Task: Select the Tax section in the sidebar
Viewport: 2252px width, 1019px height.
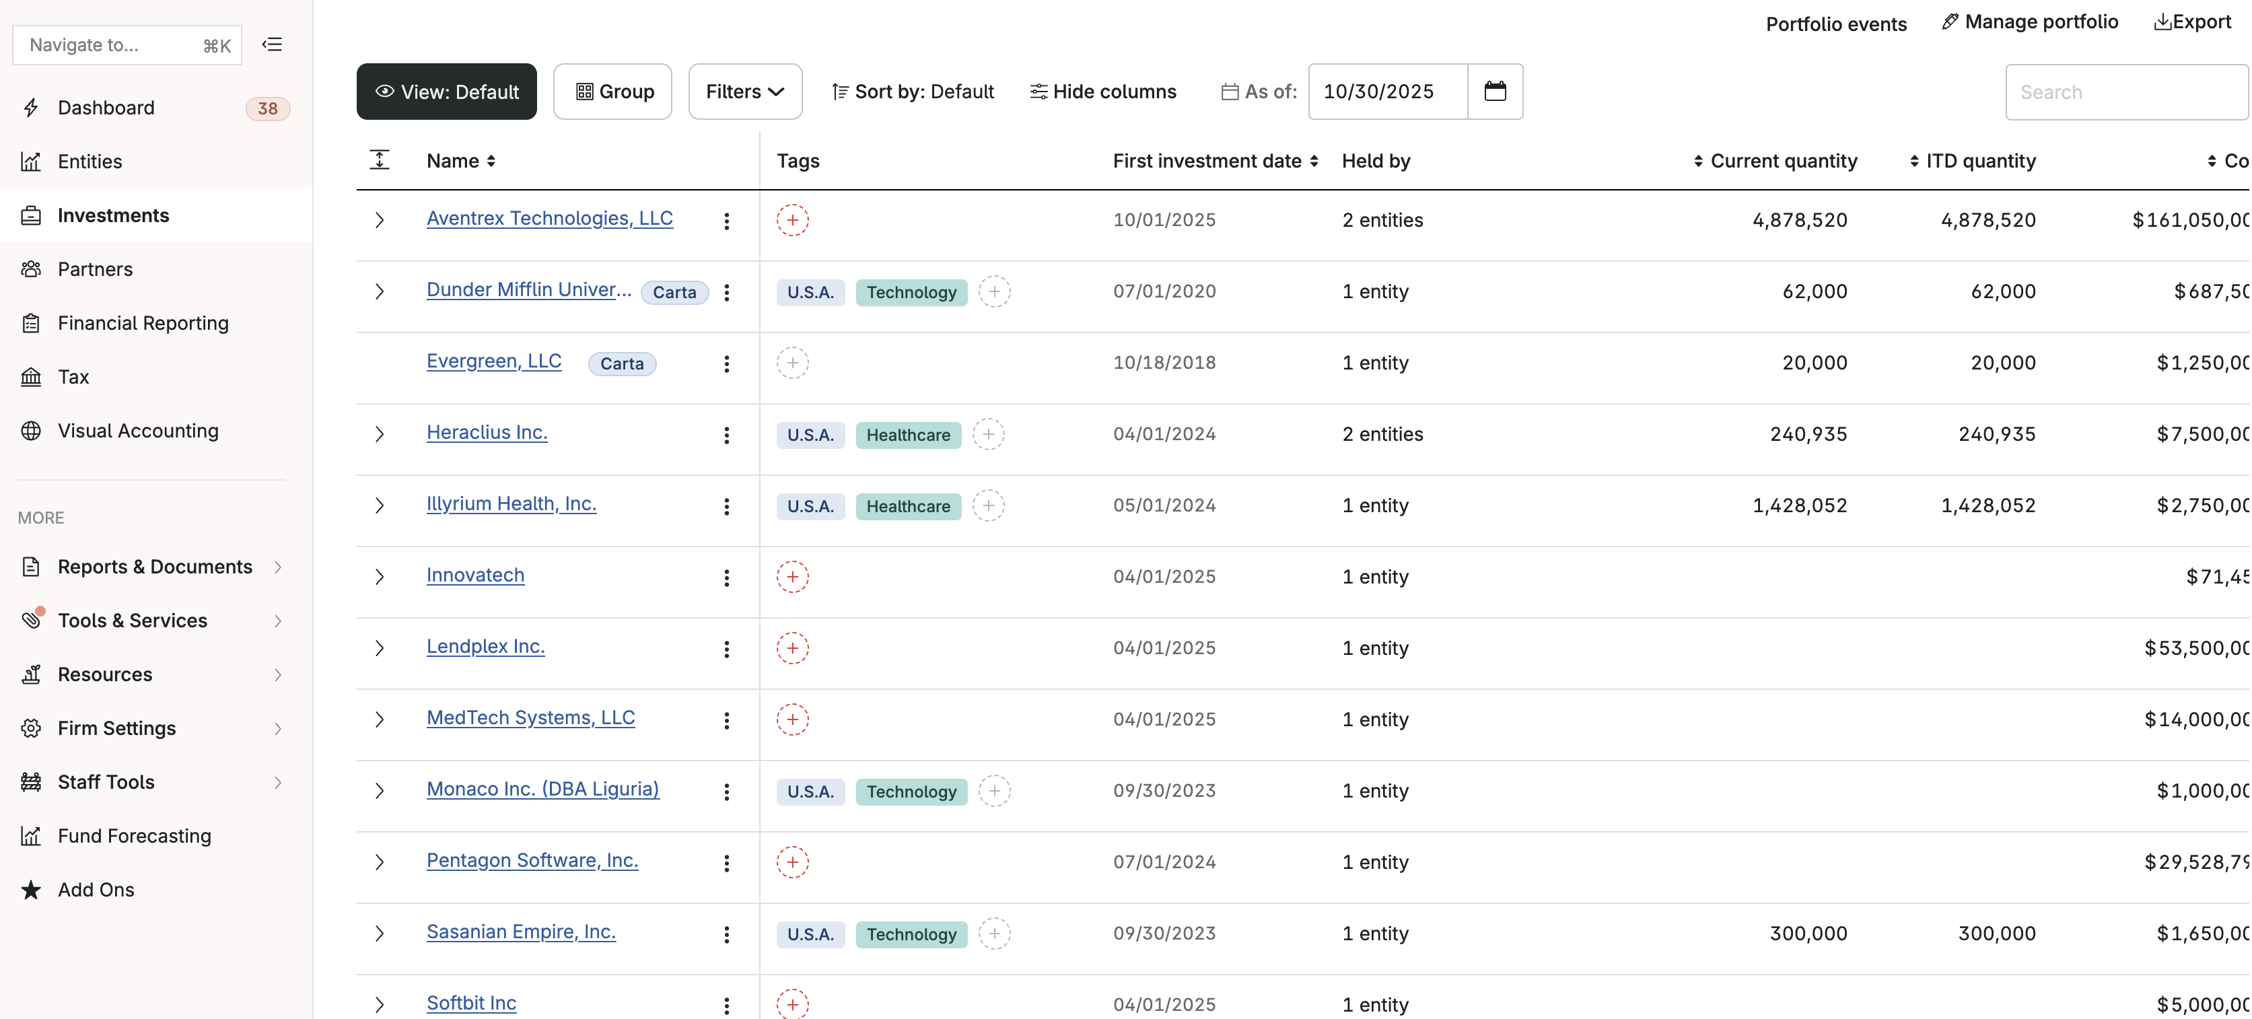Action: (x=73, y=377)
